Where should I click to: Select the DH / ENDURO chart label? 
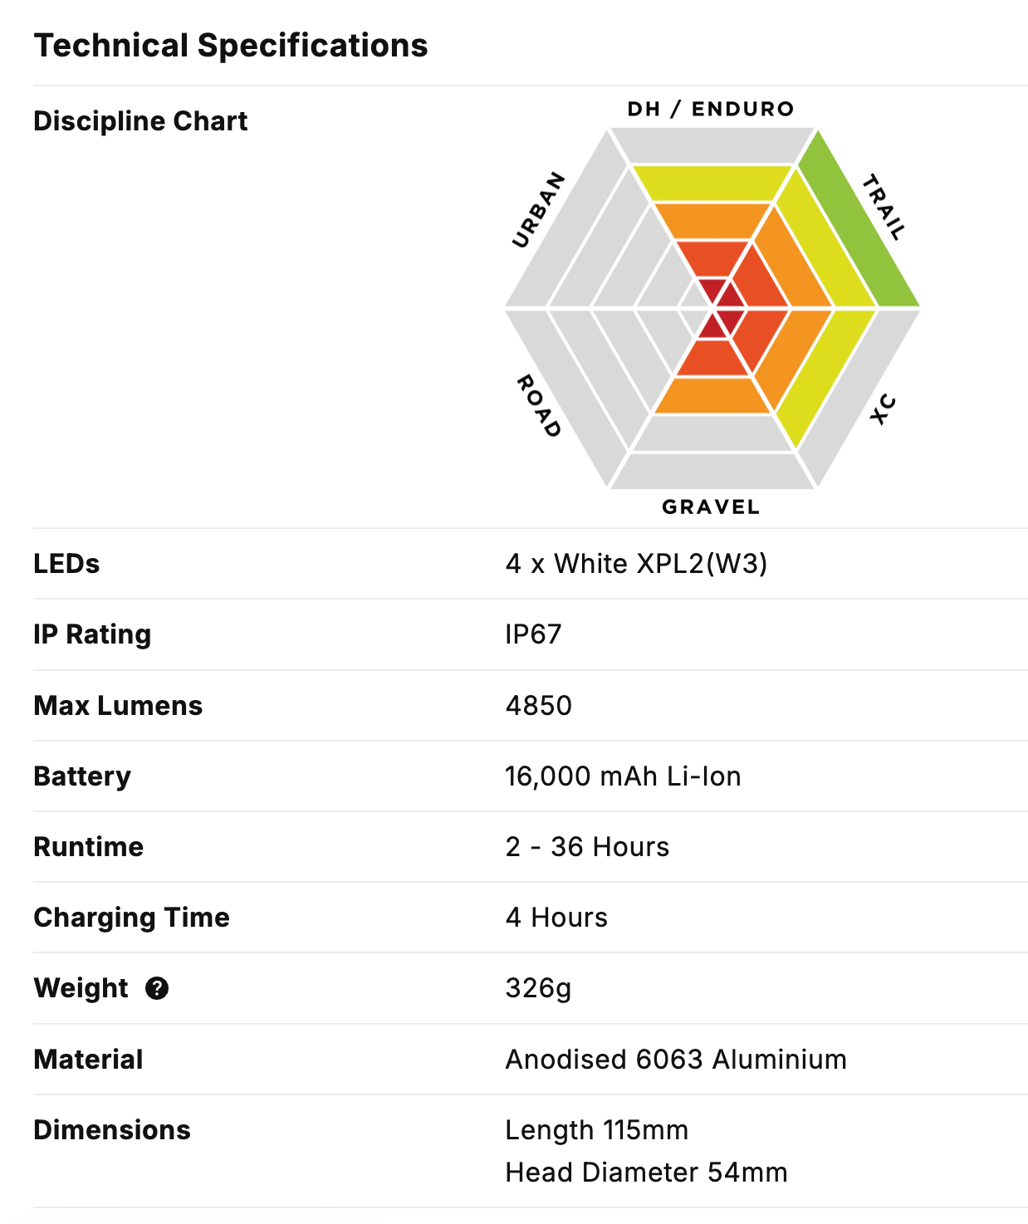711,109
